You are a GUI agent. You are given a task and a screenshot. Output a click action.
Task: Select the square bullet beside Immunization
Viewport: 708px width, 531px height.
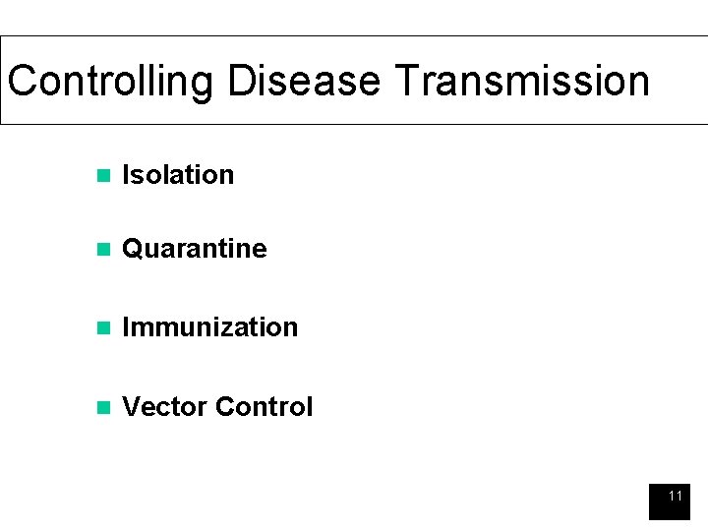(x=98, y=328)
